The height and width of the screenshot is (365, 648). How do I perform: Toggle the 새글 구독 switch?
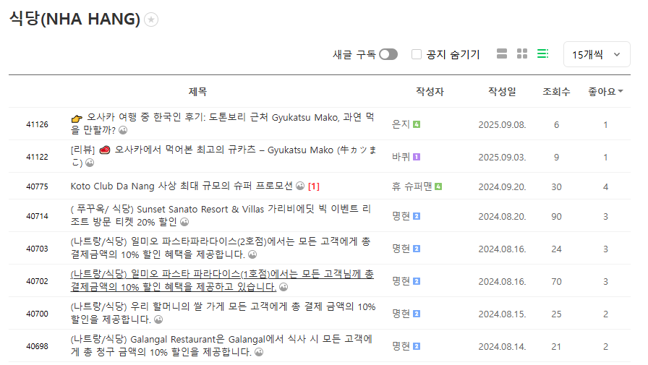pyautogui.click(x=388, y=54)
